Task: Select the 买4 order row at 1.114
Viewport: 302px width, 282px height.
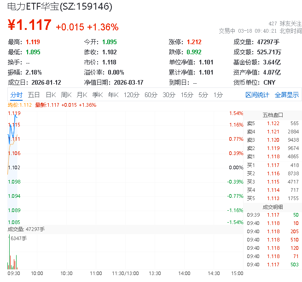Action: [x=273, y=190]
